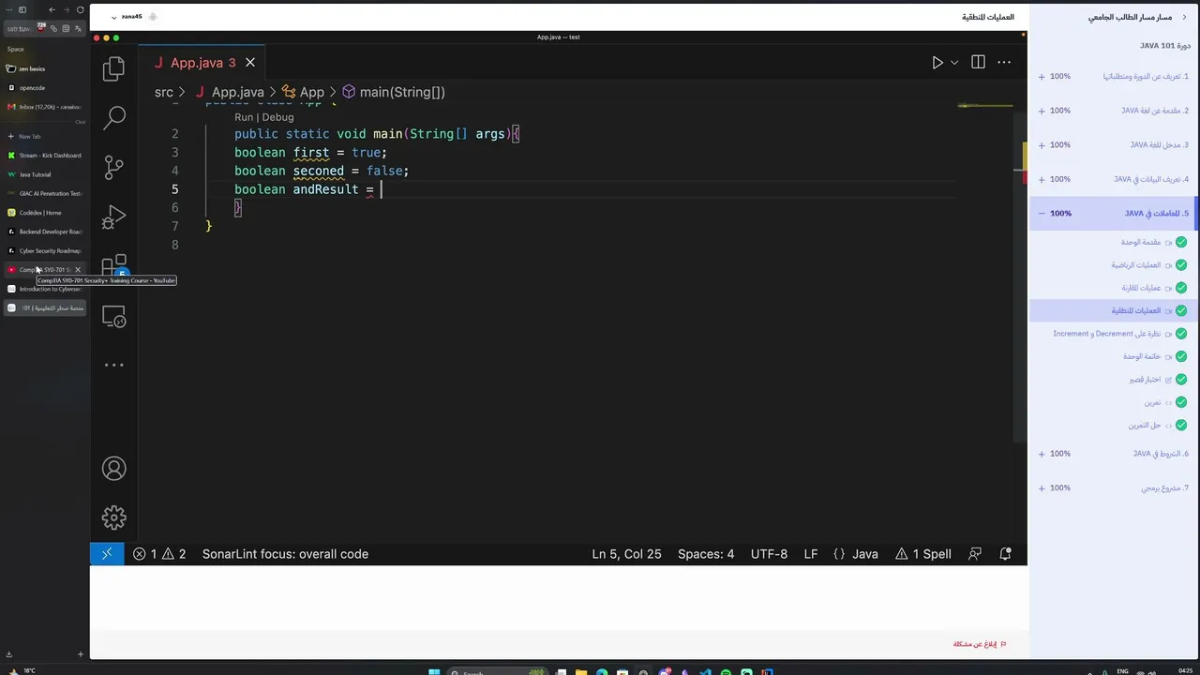Split the editor to the right
1200x675 pixels.
coord(978,63)
